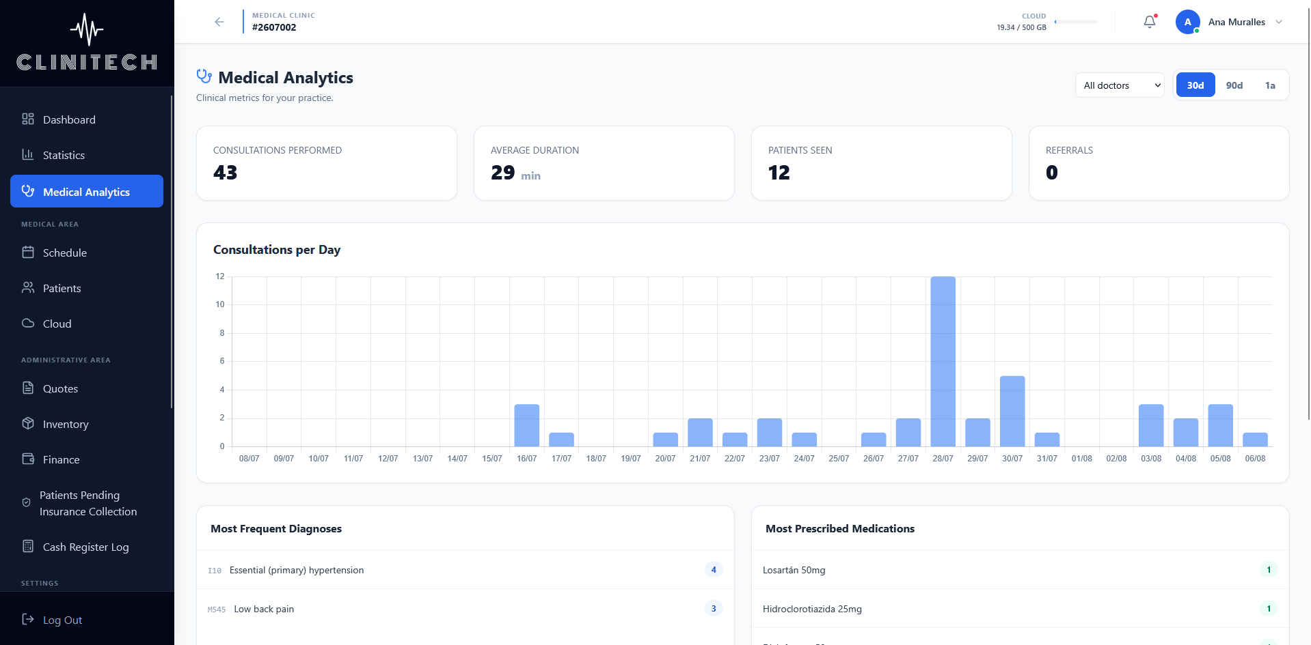Click the stethoscope icon beside page title
Screen dimensions: 1311x645
point(204,76)
